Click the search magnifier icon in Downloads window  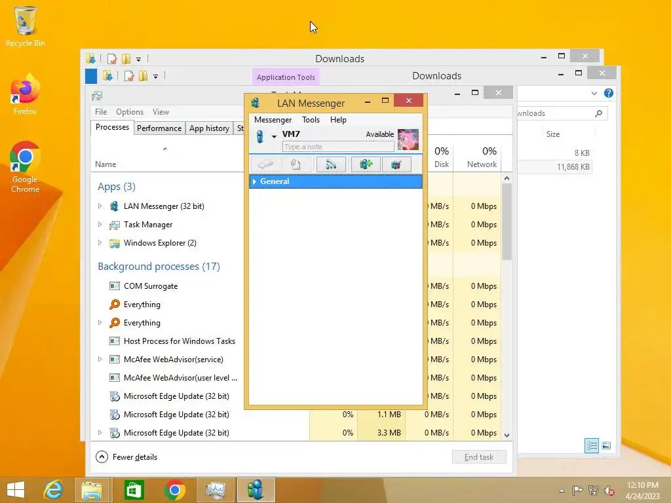tap(598, 113)
